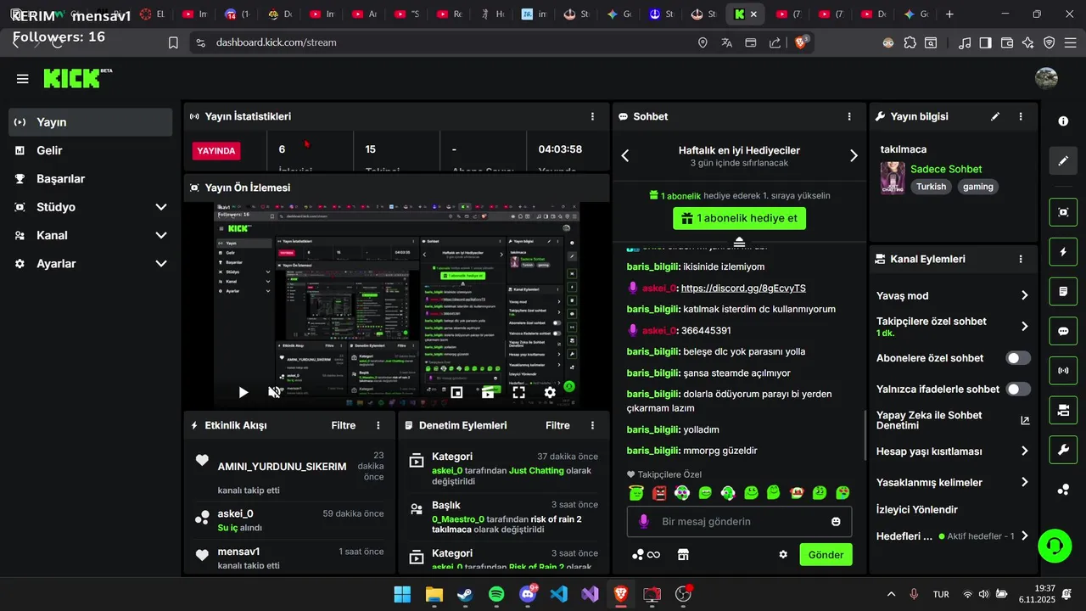Open the profile avatar at top right
This screenshot has width=1086, height=611.
(1046, 78)
